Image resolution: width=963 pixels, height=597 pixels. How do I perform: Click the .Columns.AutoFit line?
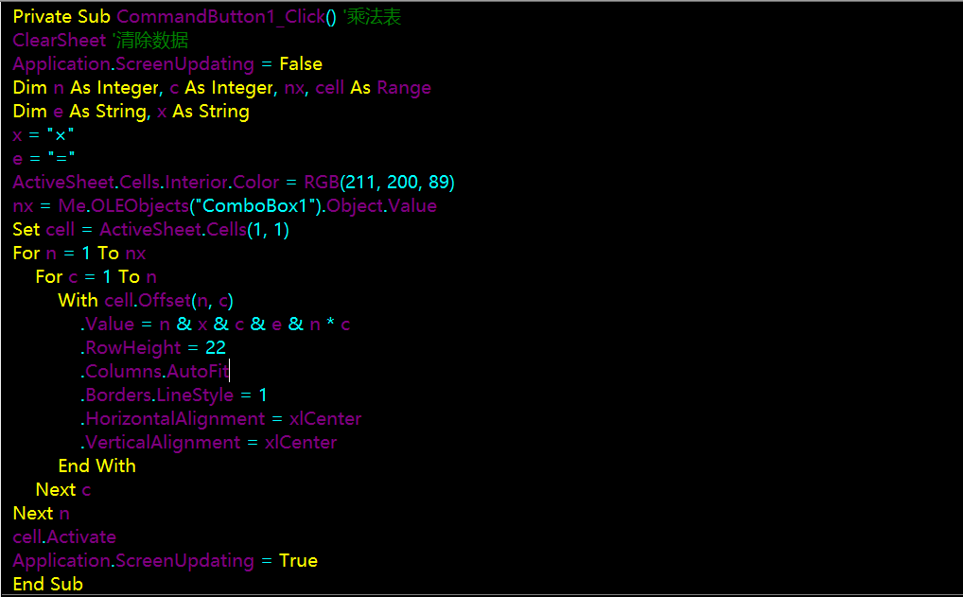tap(156, 372)
